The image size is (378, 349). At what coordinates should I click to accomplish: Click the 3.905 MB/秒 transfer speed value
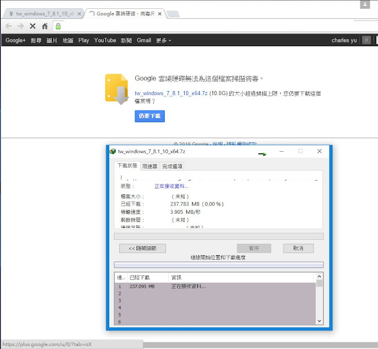[x=185, y=212]
